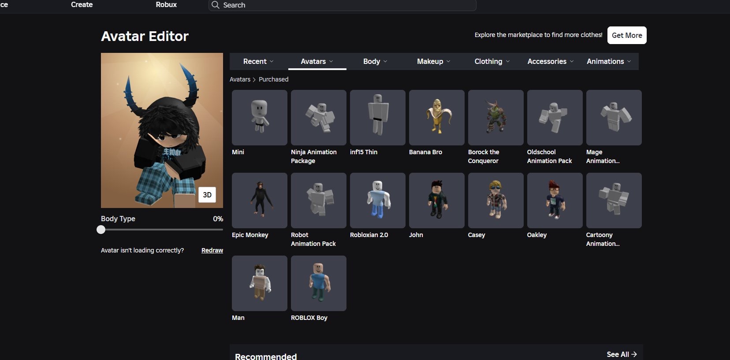Open the Clothing dropdown menu
The image size is (730, 360).
click(492, 61)
